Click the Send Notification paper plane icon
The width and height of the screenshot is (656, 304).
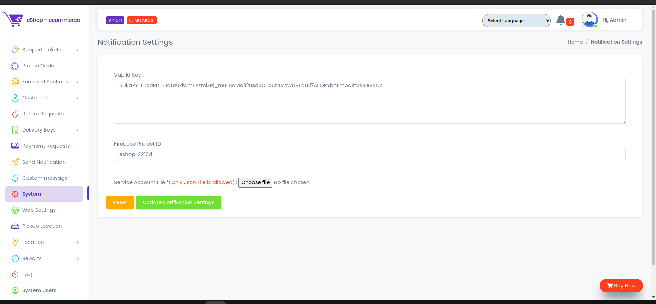tap(15, 162)
